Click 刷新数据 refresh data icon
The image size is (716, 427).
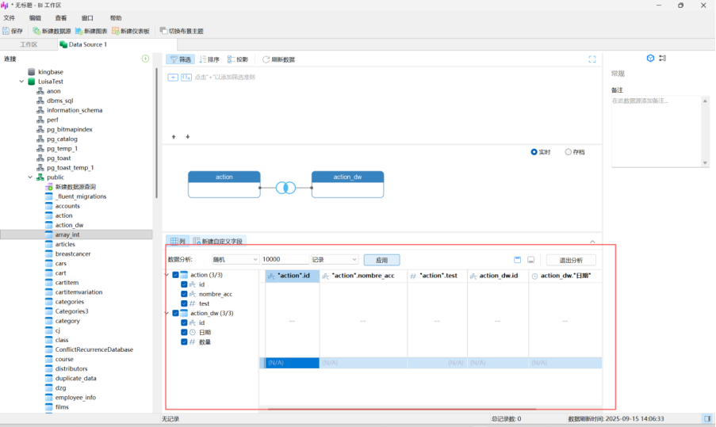[265, 59]
